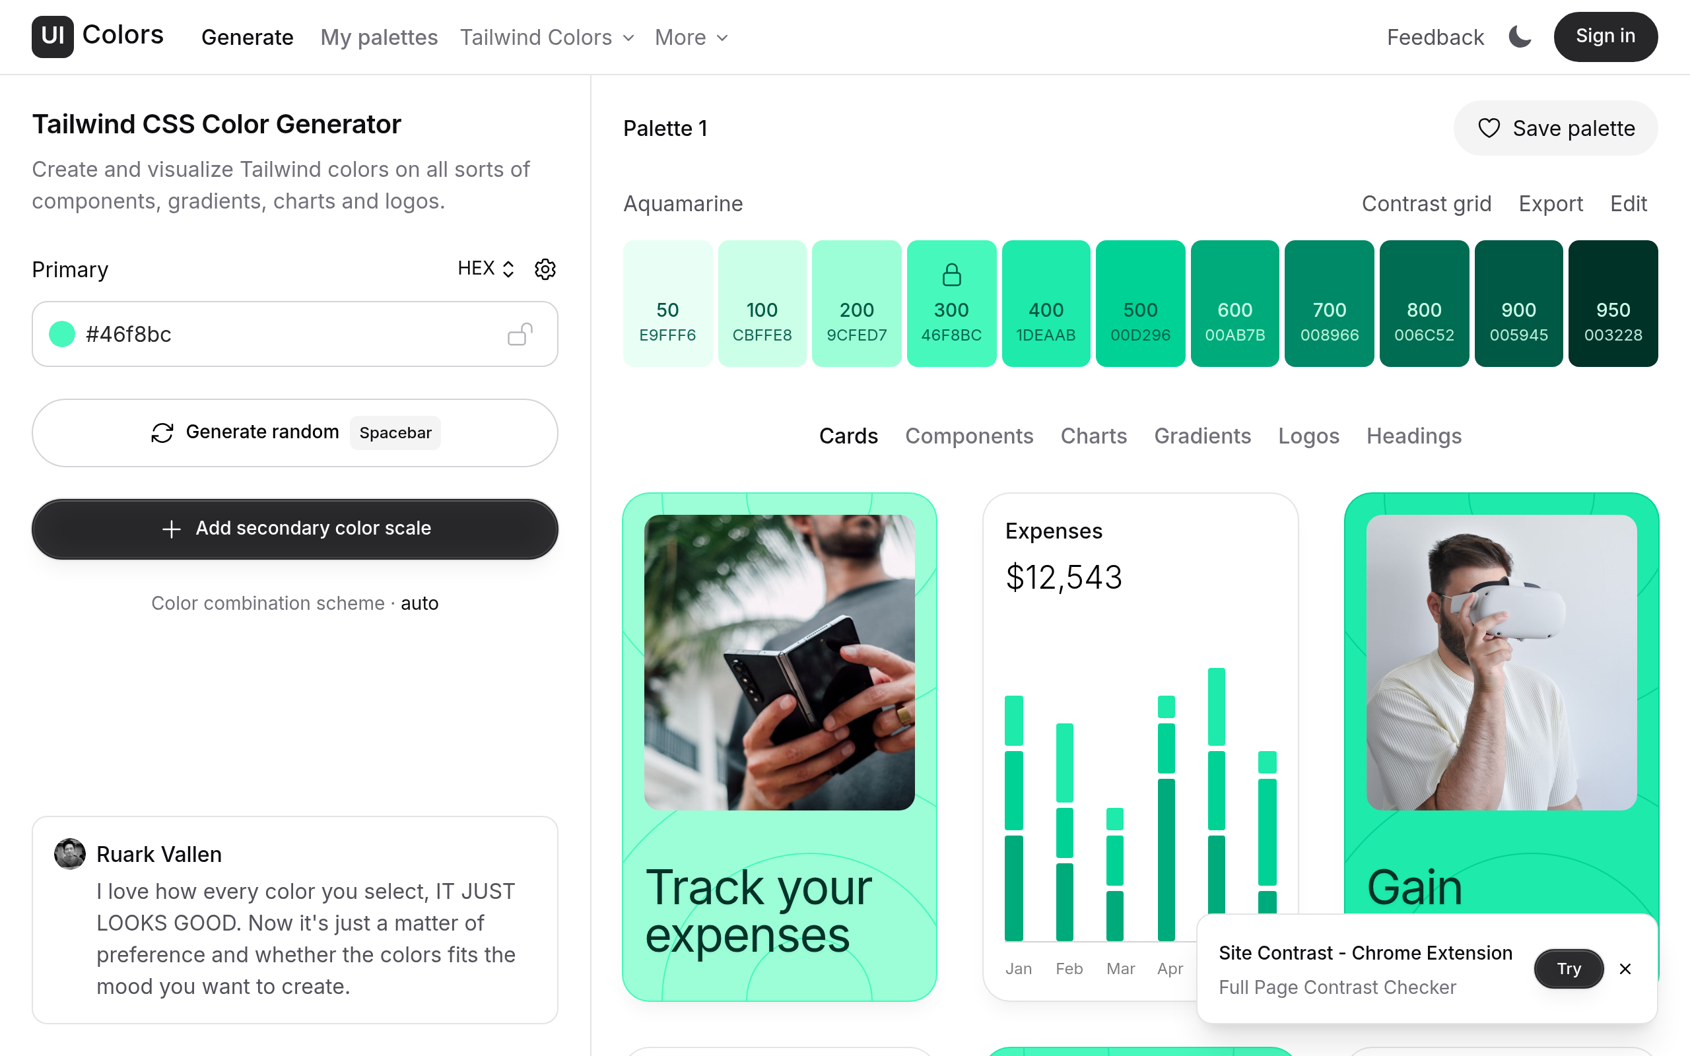This screenshot has width=1690, height=1056.
Task: Click the UI Colors logo
Action: point(98,36)
